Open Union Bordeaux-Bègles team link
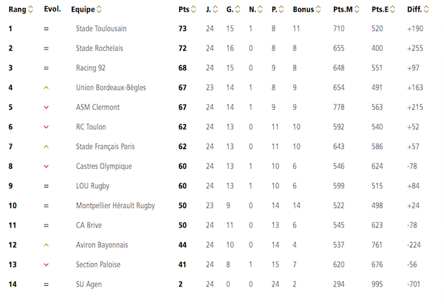The width and height of the screenshot is (444, 305). click(111, 88)
